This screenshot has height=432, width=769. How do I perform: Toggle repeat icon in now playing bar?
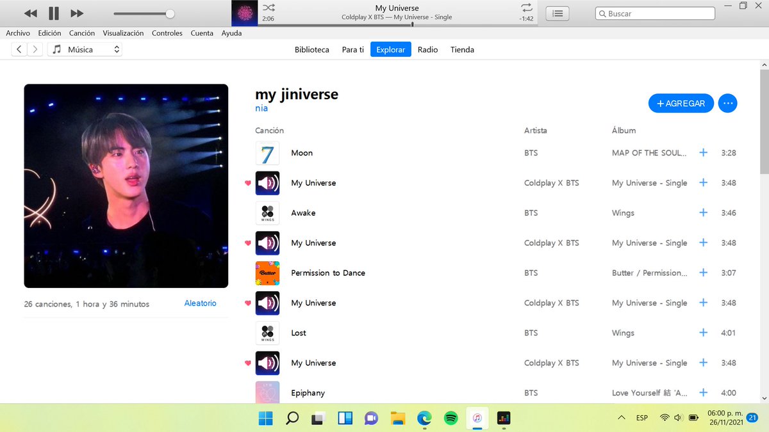tap(527, 8)
